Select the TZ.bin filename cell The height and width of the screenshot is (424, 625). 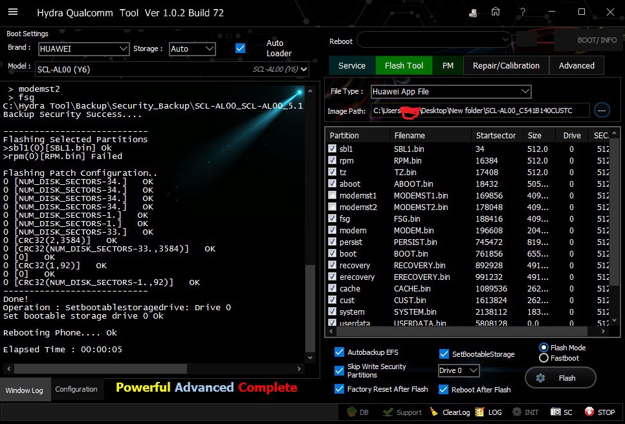pyautogui.click(x=405, y=172)
